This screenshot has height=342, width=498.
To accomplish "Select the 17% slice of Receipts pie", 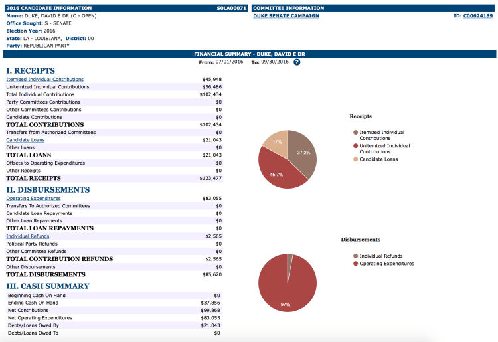I will tap(276, 141).
